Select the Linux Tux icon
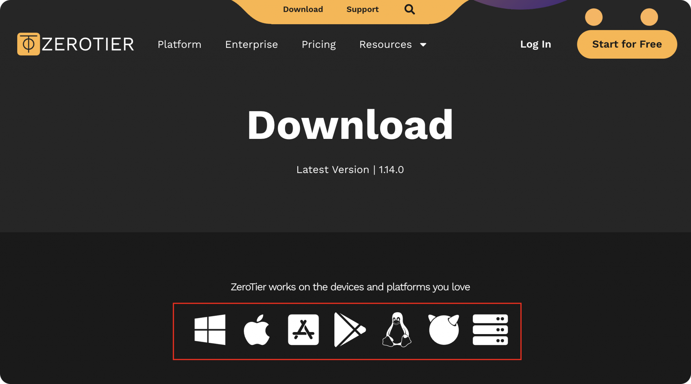The height and width of the screenshot is (384, 691). (396, 330)
